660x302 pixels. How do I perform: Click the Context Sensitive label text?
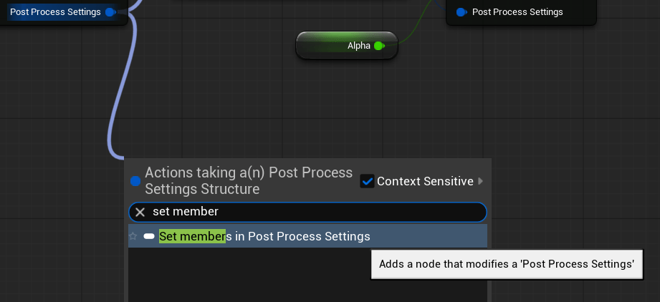(x=425, y=181)
